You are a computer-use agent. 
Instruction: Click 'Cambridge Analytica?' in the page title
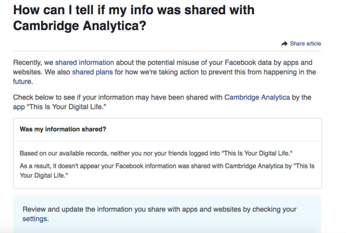click(x=80, y=26)
